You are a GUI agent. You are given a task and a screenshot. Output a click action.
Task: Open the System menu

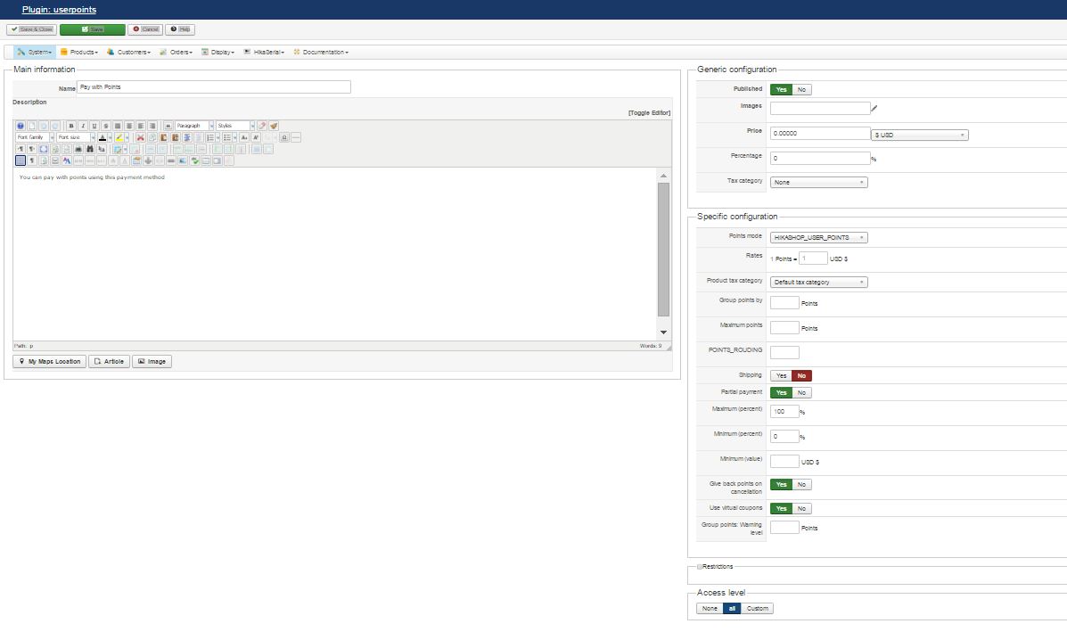(x=35, y=52)
